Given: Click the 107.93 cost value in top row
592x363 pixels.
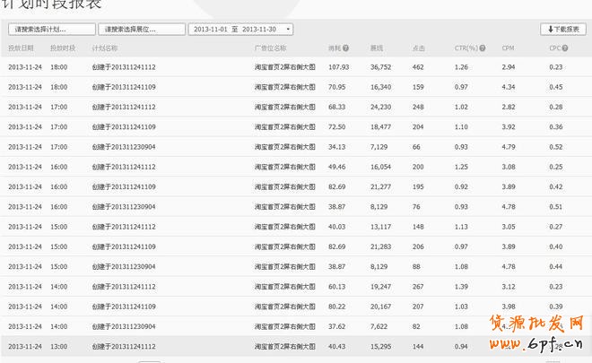Looking at the screenshot, I should 338,67.
